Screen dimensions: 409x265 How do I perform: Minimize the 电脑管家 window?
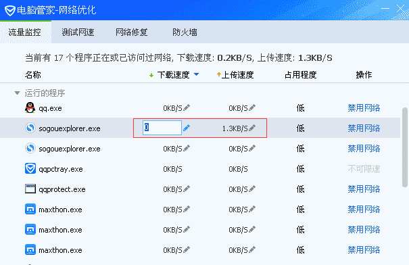385,8
